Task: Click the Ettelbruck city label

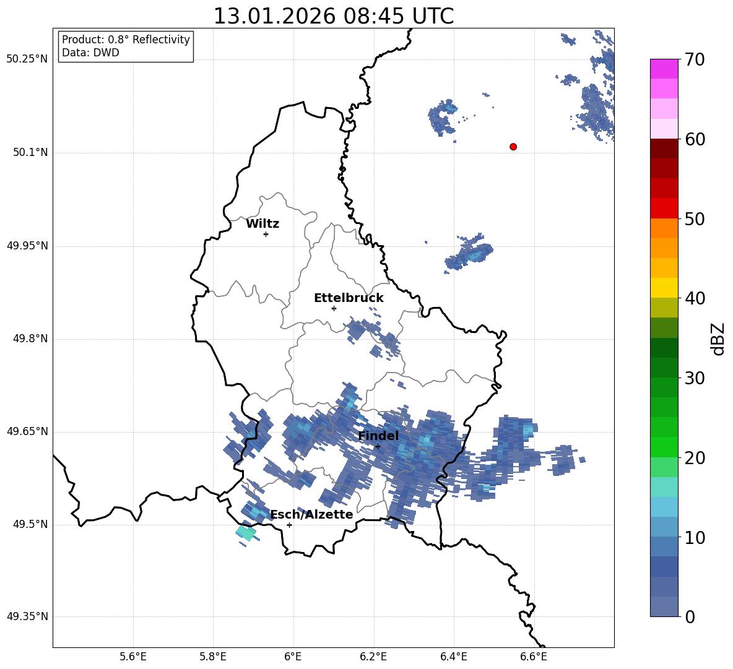Action: tap(349, 298)
